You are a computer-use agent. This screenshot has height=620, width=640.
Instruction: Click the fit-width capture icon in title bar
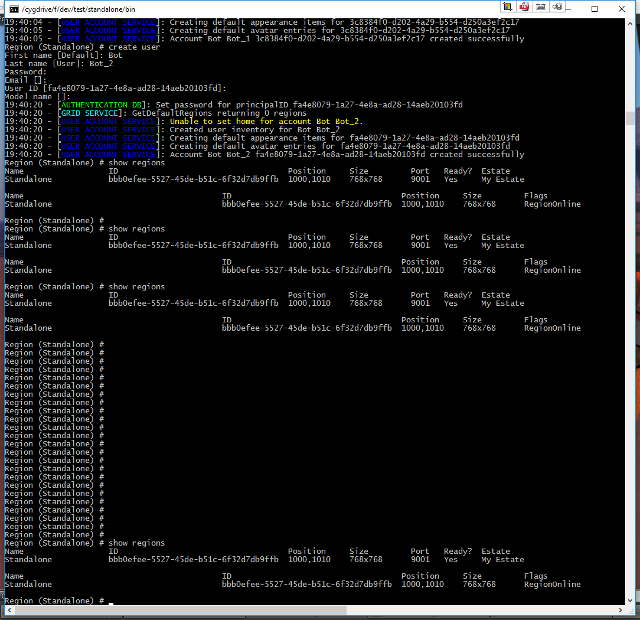(x=541, y=6)
